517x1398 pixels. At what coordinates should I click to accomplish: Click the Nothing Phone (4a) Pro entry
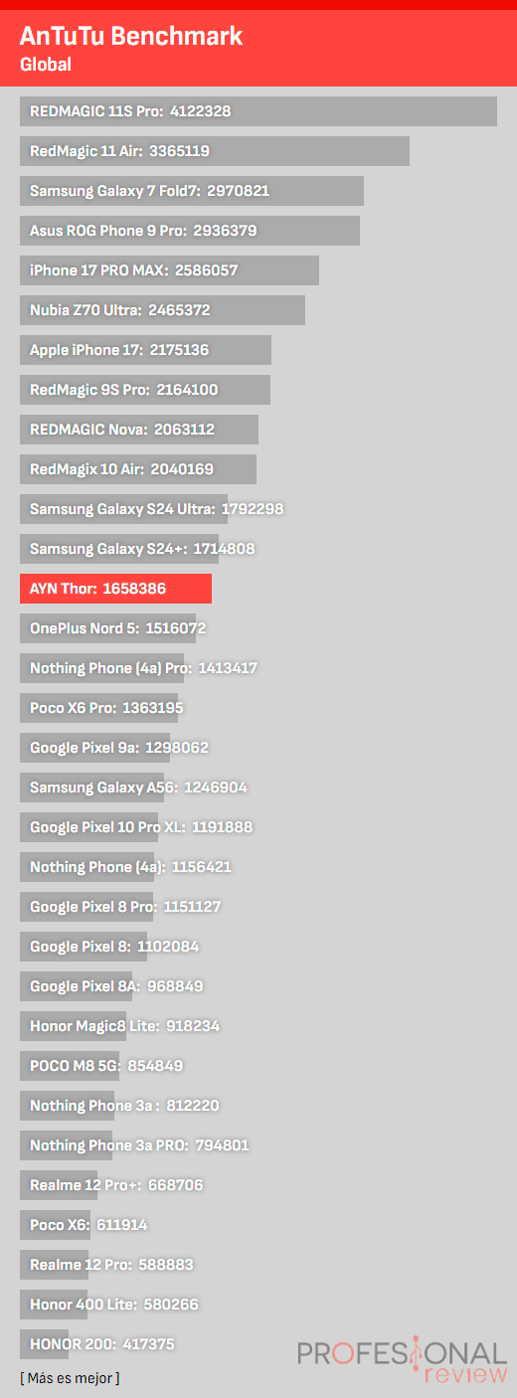[x=143, y=668]
